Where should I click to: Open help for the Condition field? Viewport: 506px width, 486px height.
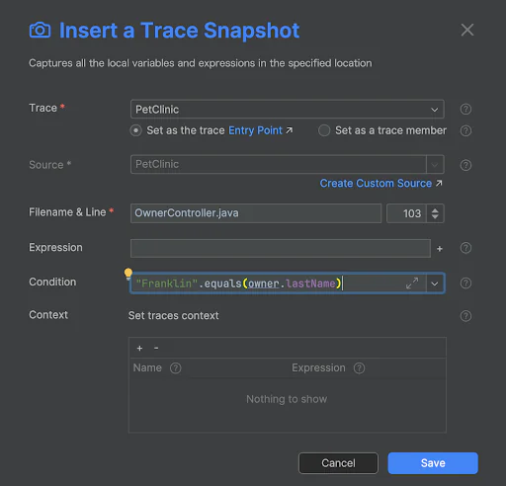(465, 283)
